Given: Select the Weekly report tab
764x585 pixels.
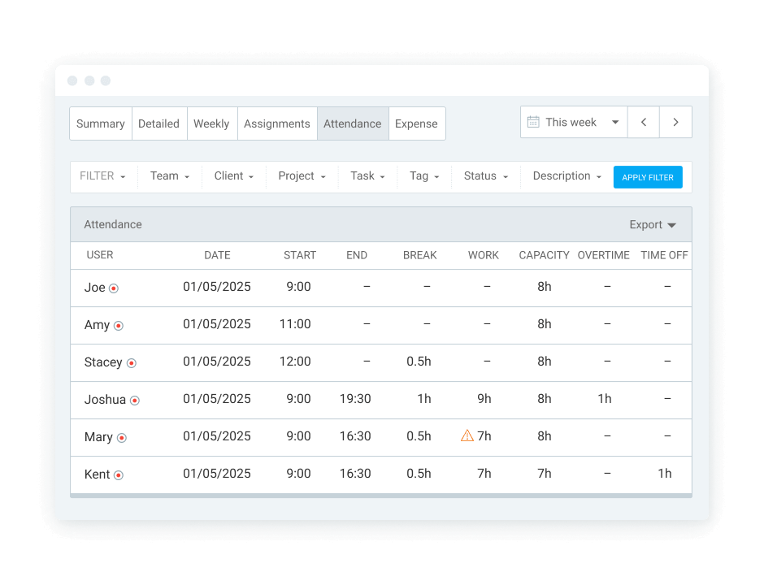Looking at the screenshot, I should click(211, 123).
